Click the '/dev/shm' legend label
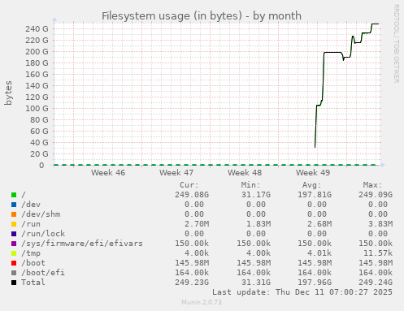The width and height of the screenshot is (404, 311). [x=41, y=214]
